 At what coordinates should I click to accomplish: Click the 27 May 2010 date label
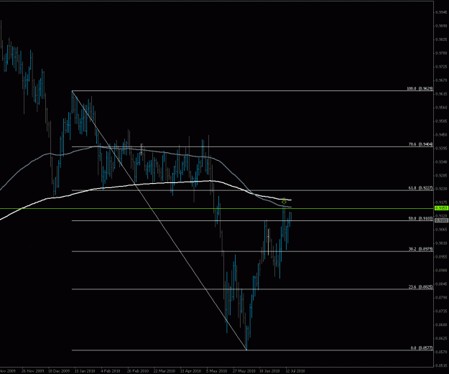[244, 371]
